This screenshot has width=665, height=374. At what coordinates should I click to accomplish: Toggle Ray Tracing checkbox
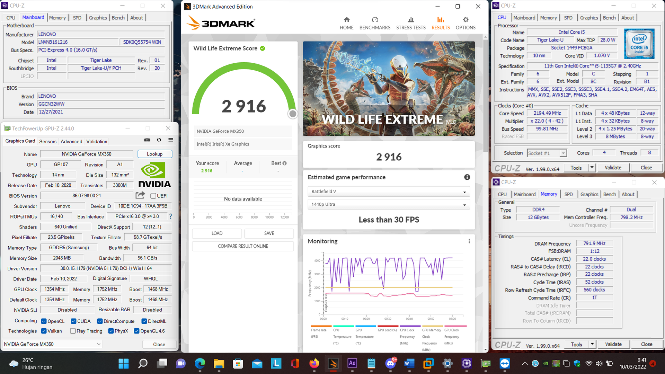tap(73, 331)
